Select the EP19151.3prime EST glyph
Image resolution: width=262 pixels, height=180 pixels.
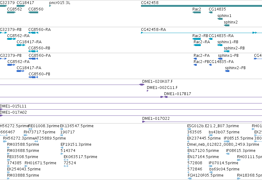coord(62,148)
